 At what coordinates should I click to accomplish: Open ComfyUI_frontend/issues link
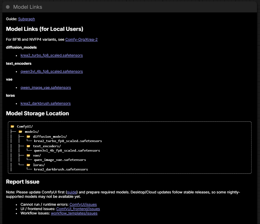click(x=78, y=209)
